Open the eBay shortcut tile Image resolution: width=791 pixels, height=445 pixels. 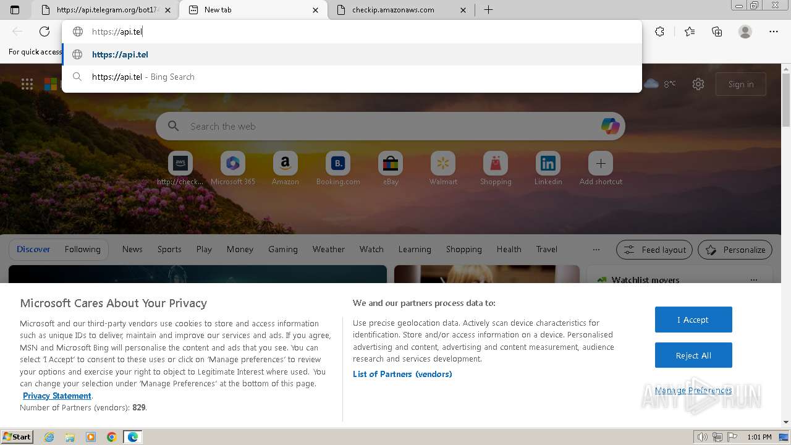391,169
